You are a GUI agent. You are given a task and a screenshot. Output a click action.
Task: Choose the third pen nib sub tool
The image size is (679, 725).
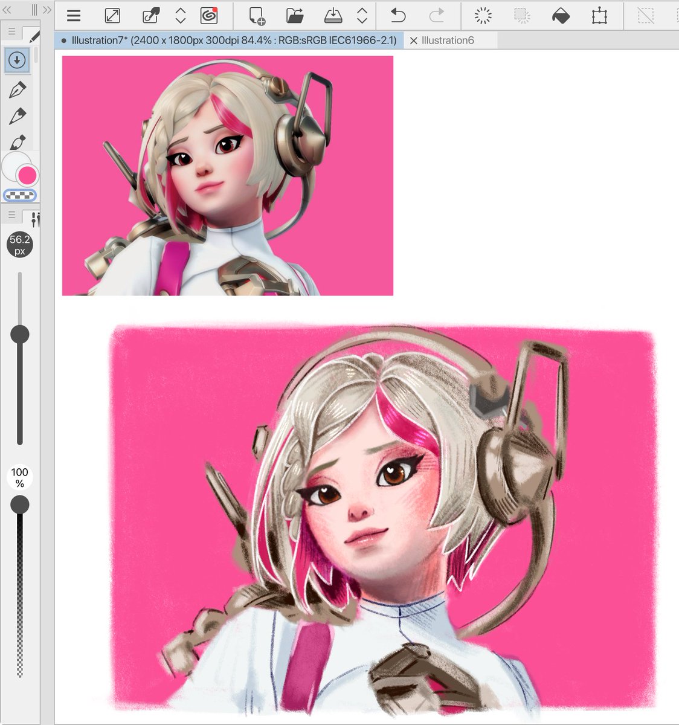point(17,142)
